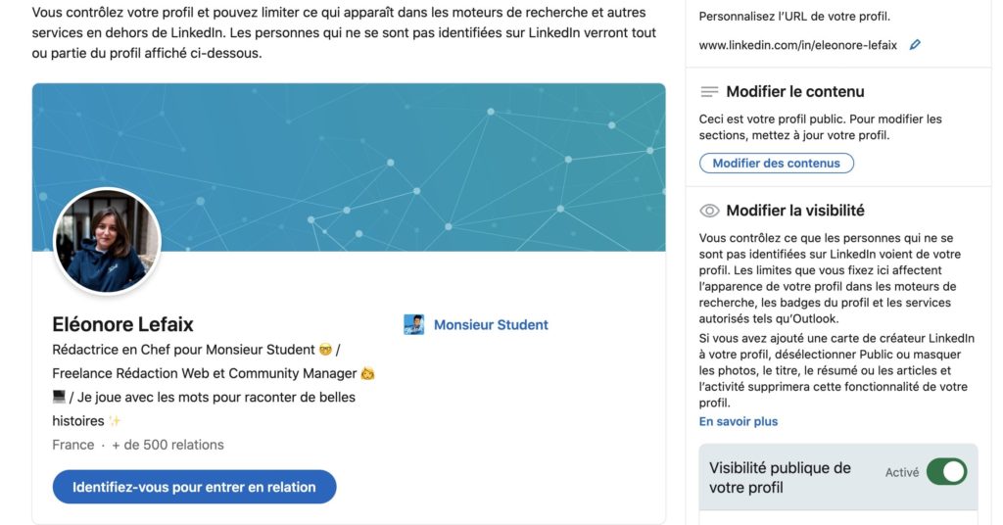Click the 'Activé' status label
Image resolution: width=1003 pixels, height=525 pixels.
tap(902, 472)
